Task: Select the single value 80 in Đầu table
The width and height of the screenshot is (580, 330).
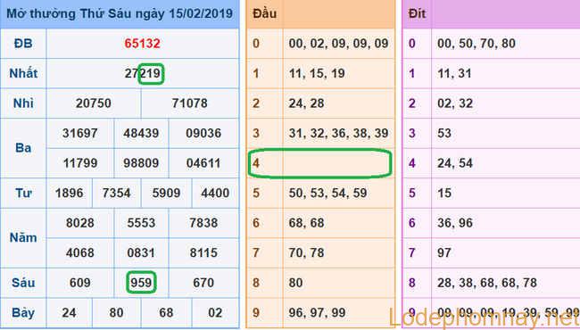Action: [x=295, y=283]
